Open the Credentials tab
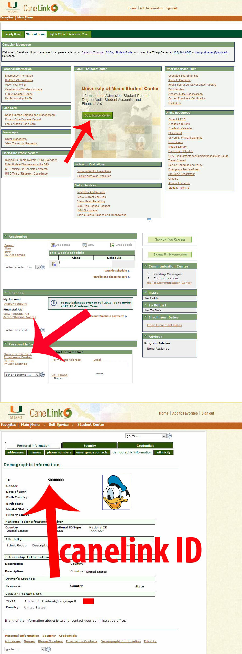Viewport: 242px width, 654px height. pyautogui.click(x=145, y=446)
